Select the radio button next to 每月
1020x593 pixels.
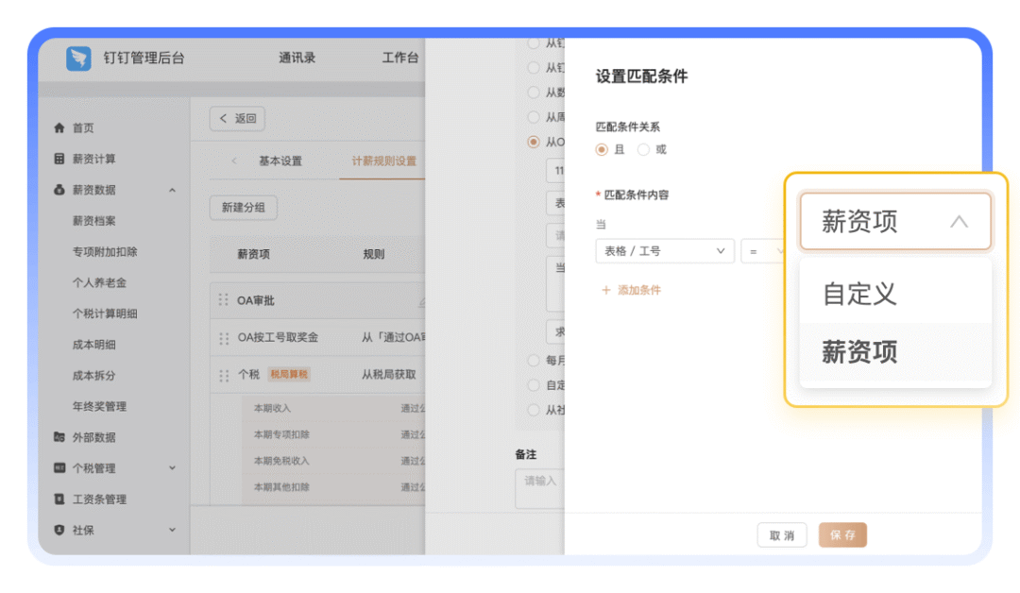tap(534, 360)
